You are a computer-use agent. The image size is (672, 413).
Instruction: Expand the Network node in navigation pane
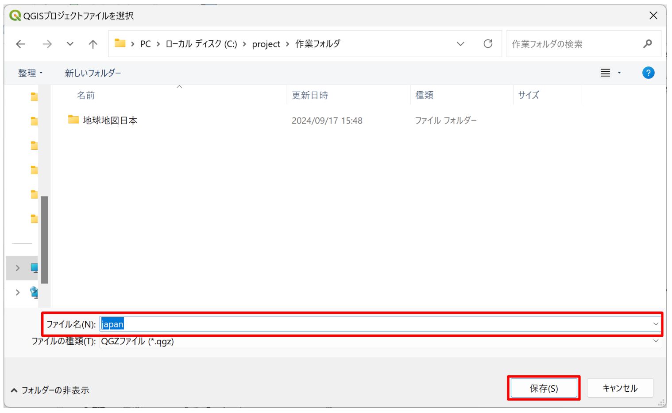[18, 292]
